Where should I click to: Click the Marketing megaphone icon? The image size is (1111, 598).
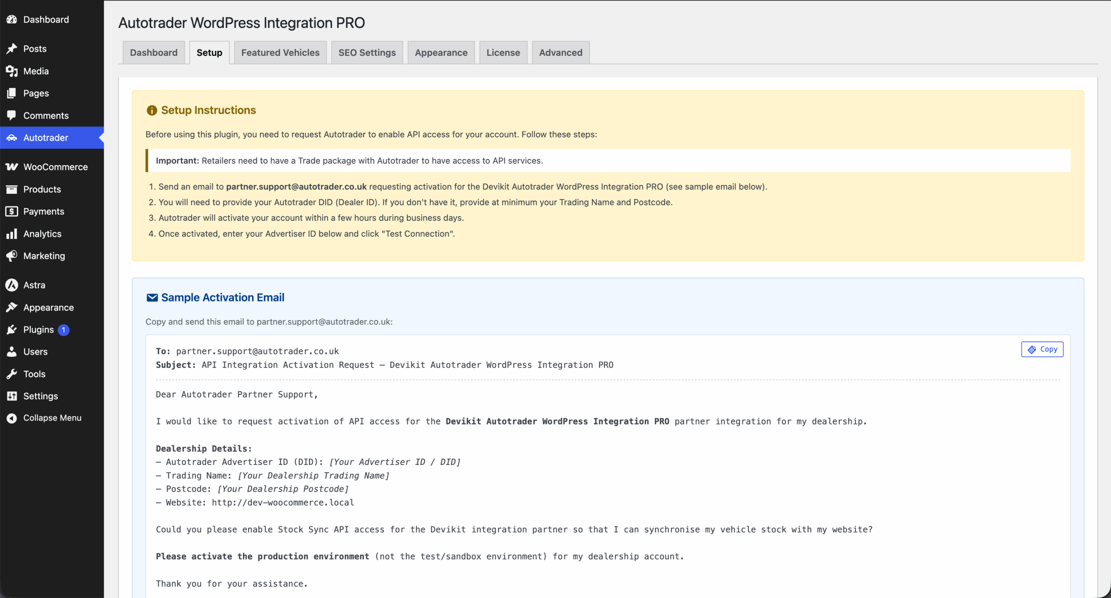point(12,256)
